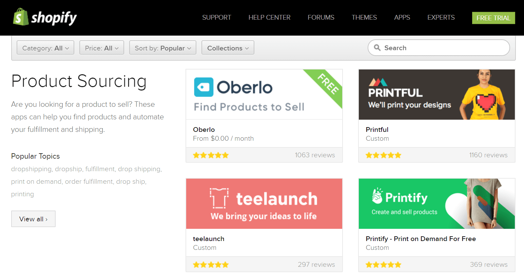
Task: Click the Printify hand logo icon
Action: pyautogui.click(x=377, y=196)
